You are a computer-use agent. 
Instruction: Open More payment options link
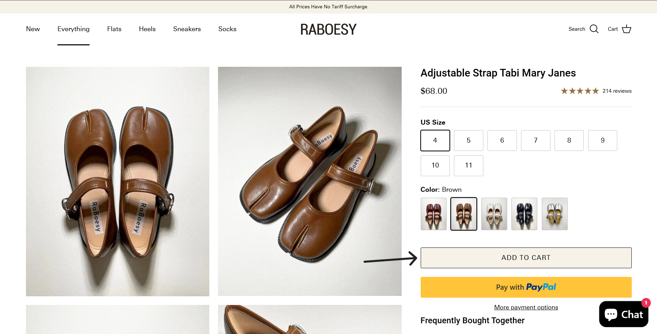pyautogui.click(x=526, y=307)
